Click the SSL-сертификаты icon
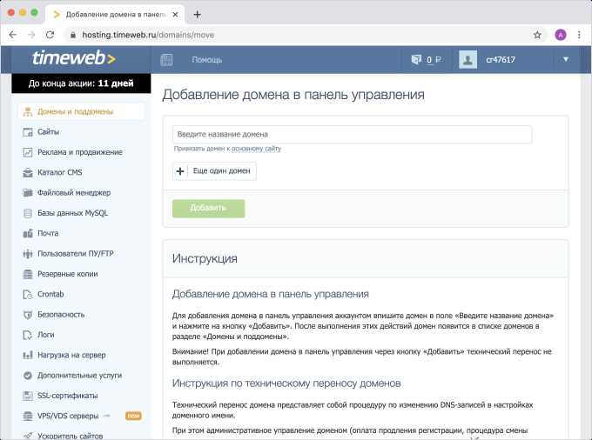Viewport: 592px width, 440px height. click(x=28, y=396)
